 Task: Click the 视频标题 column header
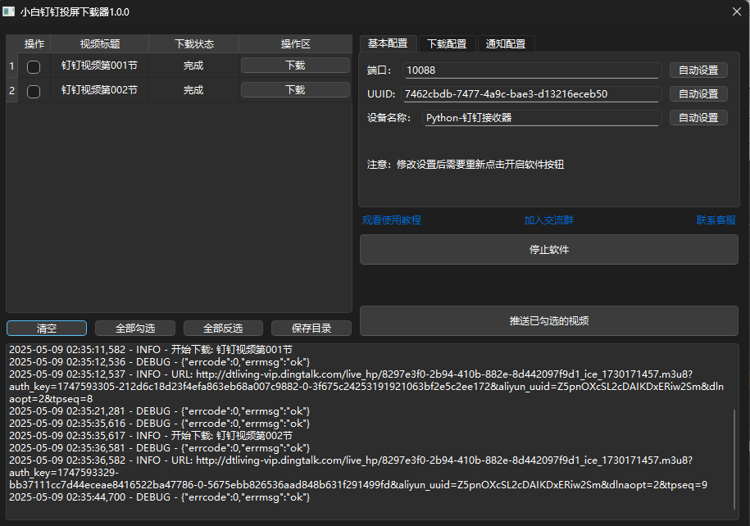[x=99, y=44]
